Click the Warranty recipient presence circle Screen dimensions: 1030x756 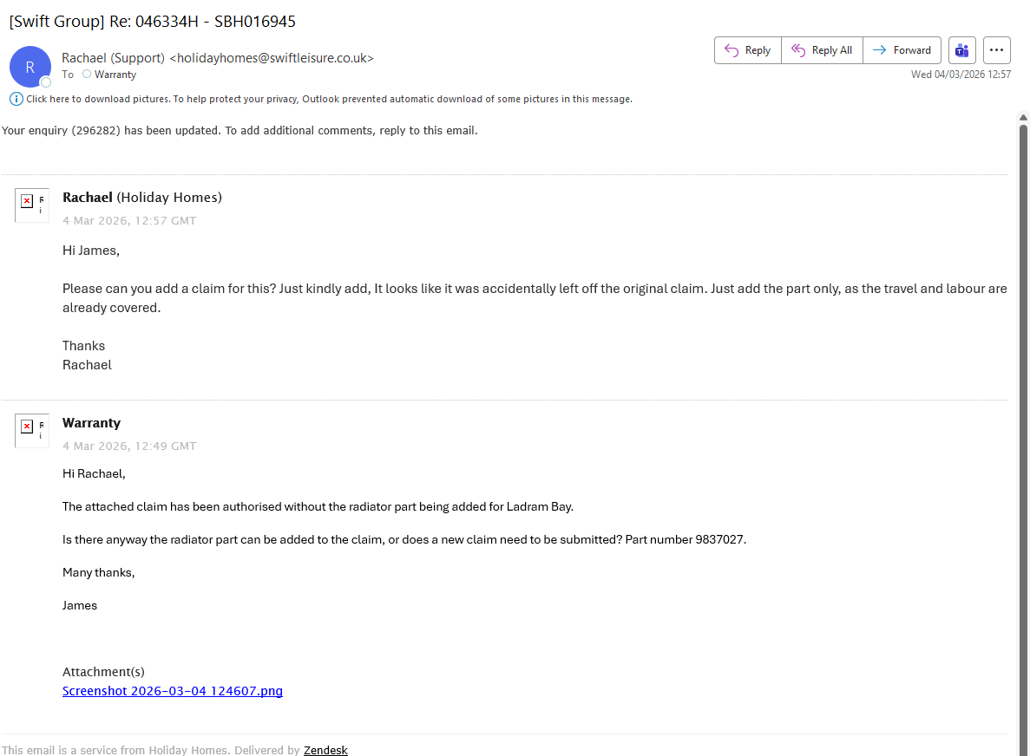[x=86, y=75]
